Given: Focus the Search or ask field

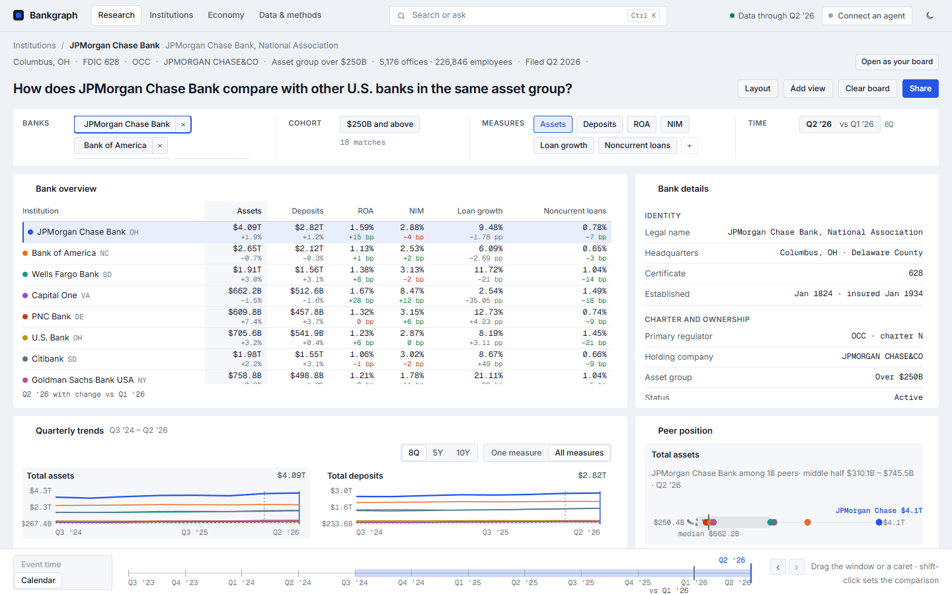Looking at the screenshot, I should [528, 15].
